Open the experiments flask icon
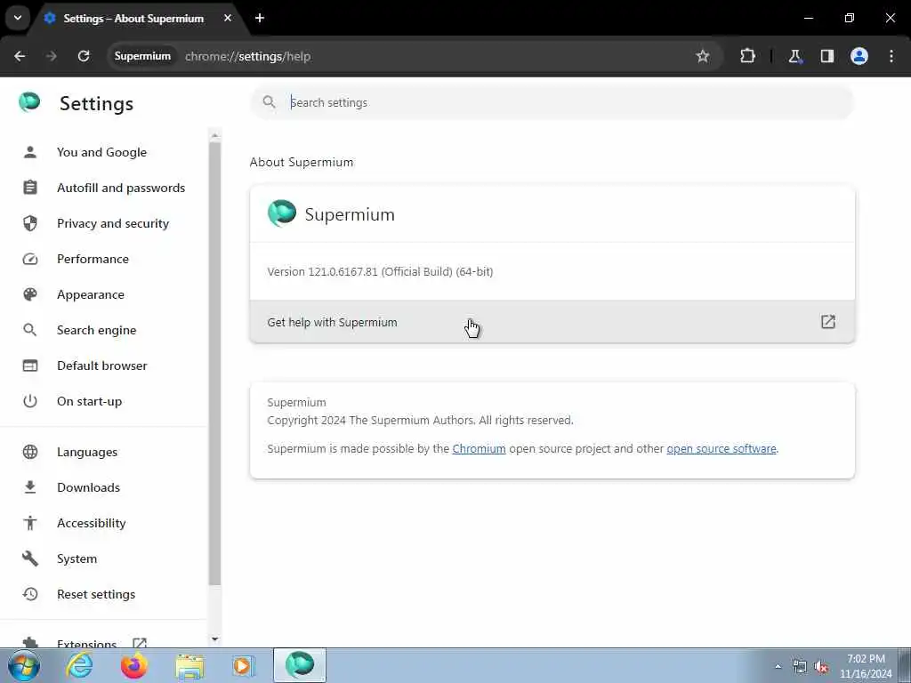This screenshot has height=683, width=911. click(794, 56)
